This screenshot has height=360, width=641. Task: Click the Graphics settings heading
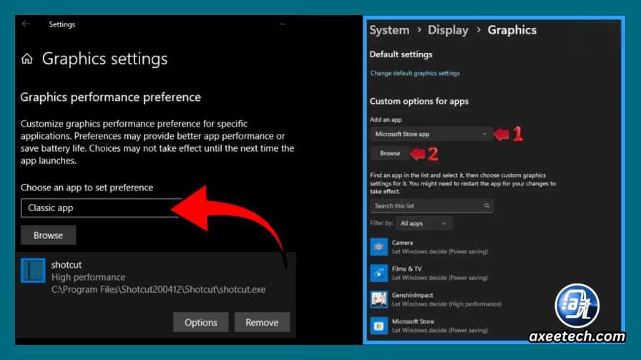(x=104, y=59)
